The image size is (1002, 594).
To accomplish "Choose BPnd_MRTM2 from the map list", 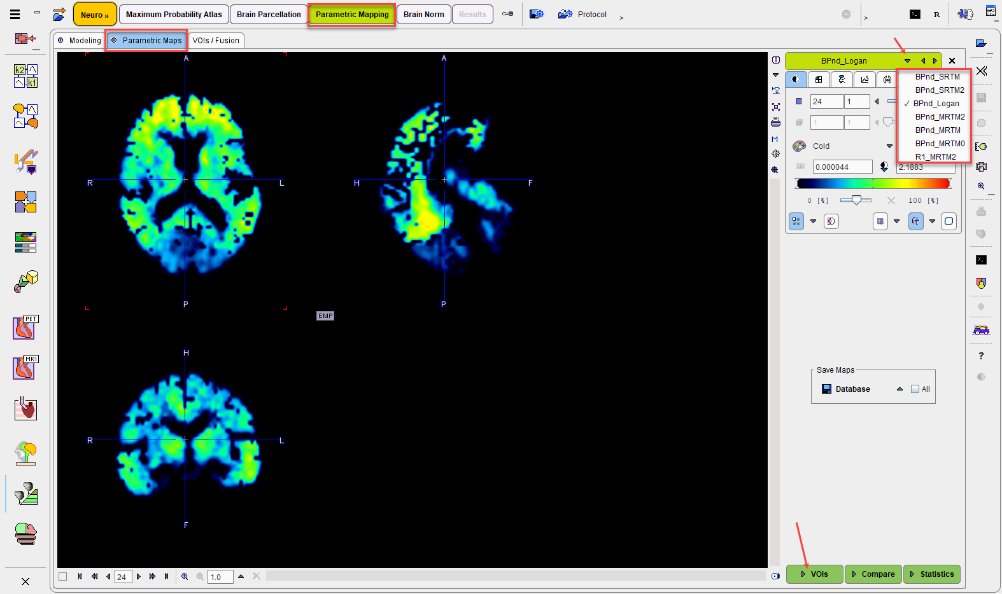I will click(x=940, y=116).
